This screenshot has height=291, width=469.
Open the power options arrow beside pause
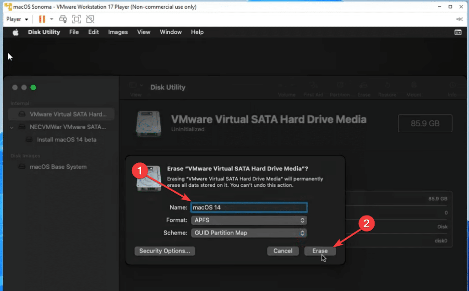(x=51, y=19)
